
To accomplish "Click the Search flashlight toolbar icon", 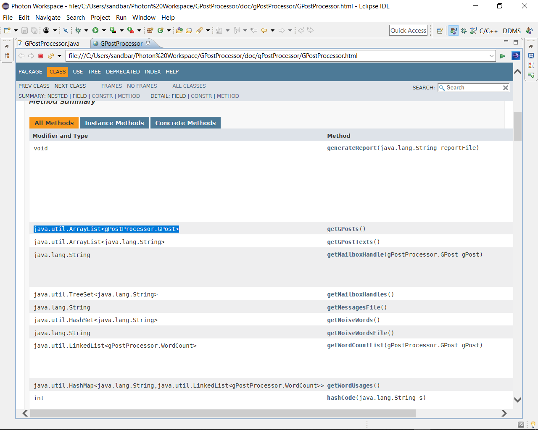I will pyautogui.click(x=199, y=30).
